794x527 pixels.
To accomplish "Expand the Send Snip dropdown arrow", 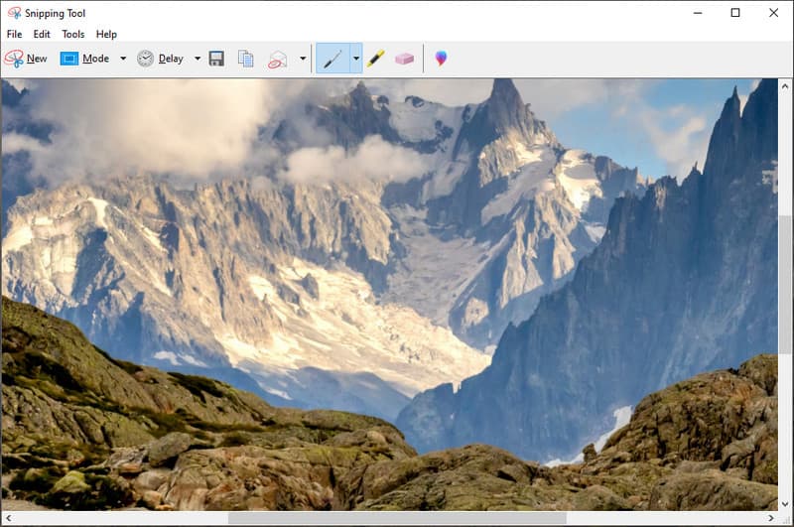I will pos(303,59).
